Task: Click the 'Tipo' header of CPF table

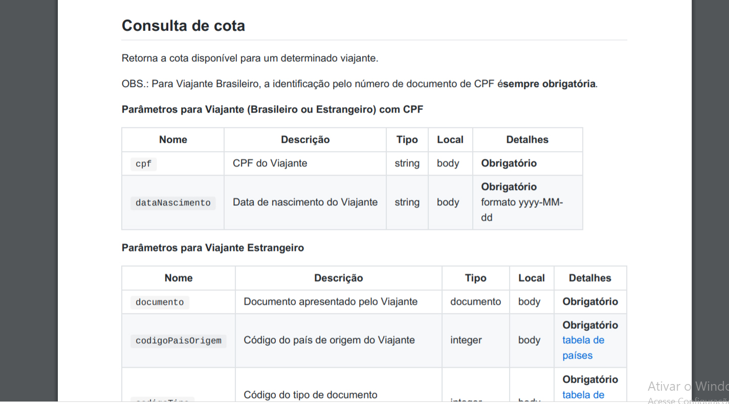Action: (x=407, y=140)
